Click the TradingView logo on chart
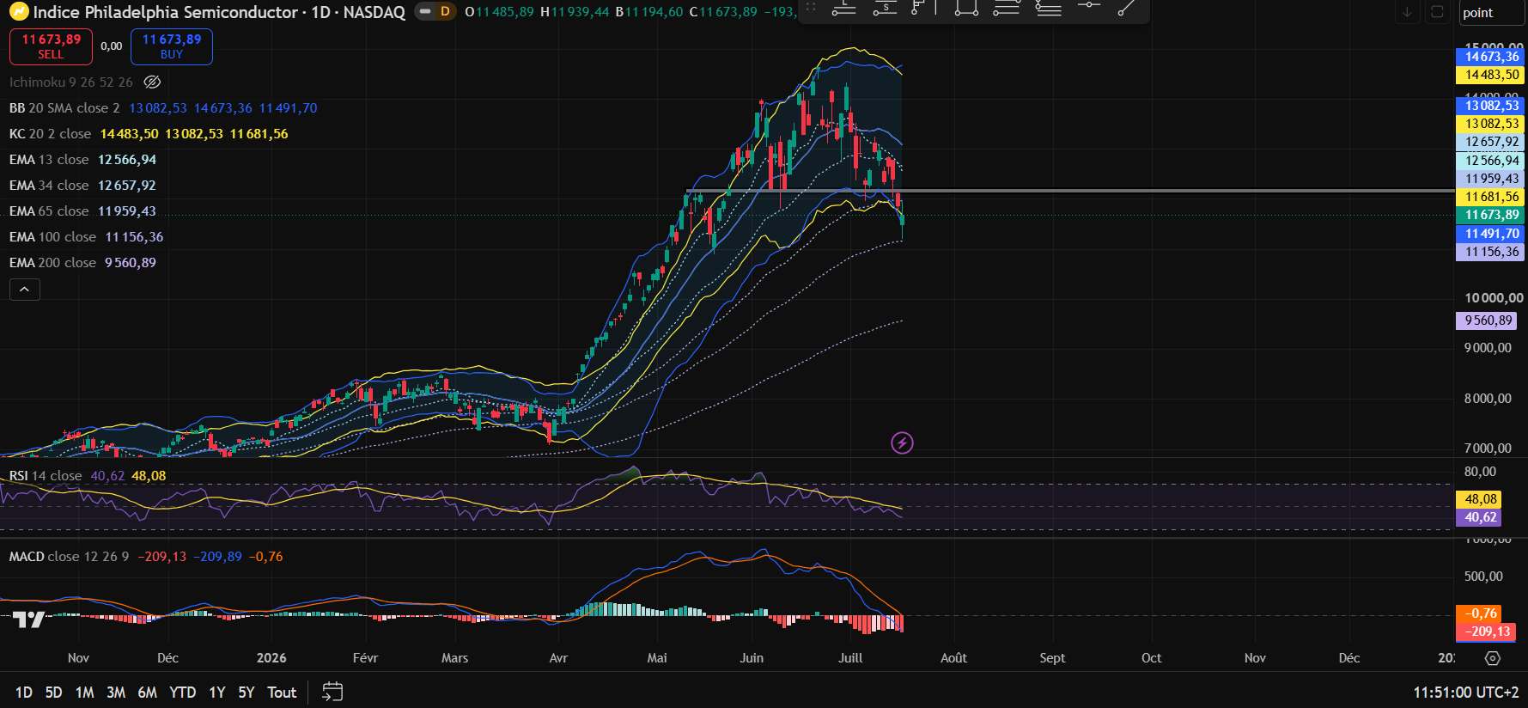The image size is (1528, 708). 28,619
